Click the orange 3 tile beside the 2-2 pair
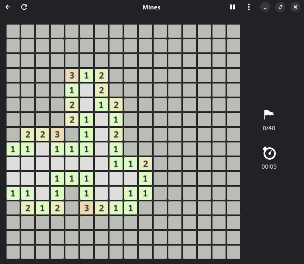304x264 pixels. [x=57, y=134]
